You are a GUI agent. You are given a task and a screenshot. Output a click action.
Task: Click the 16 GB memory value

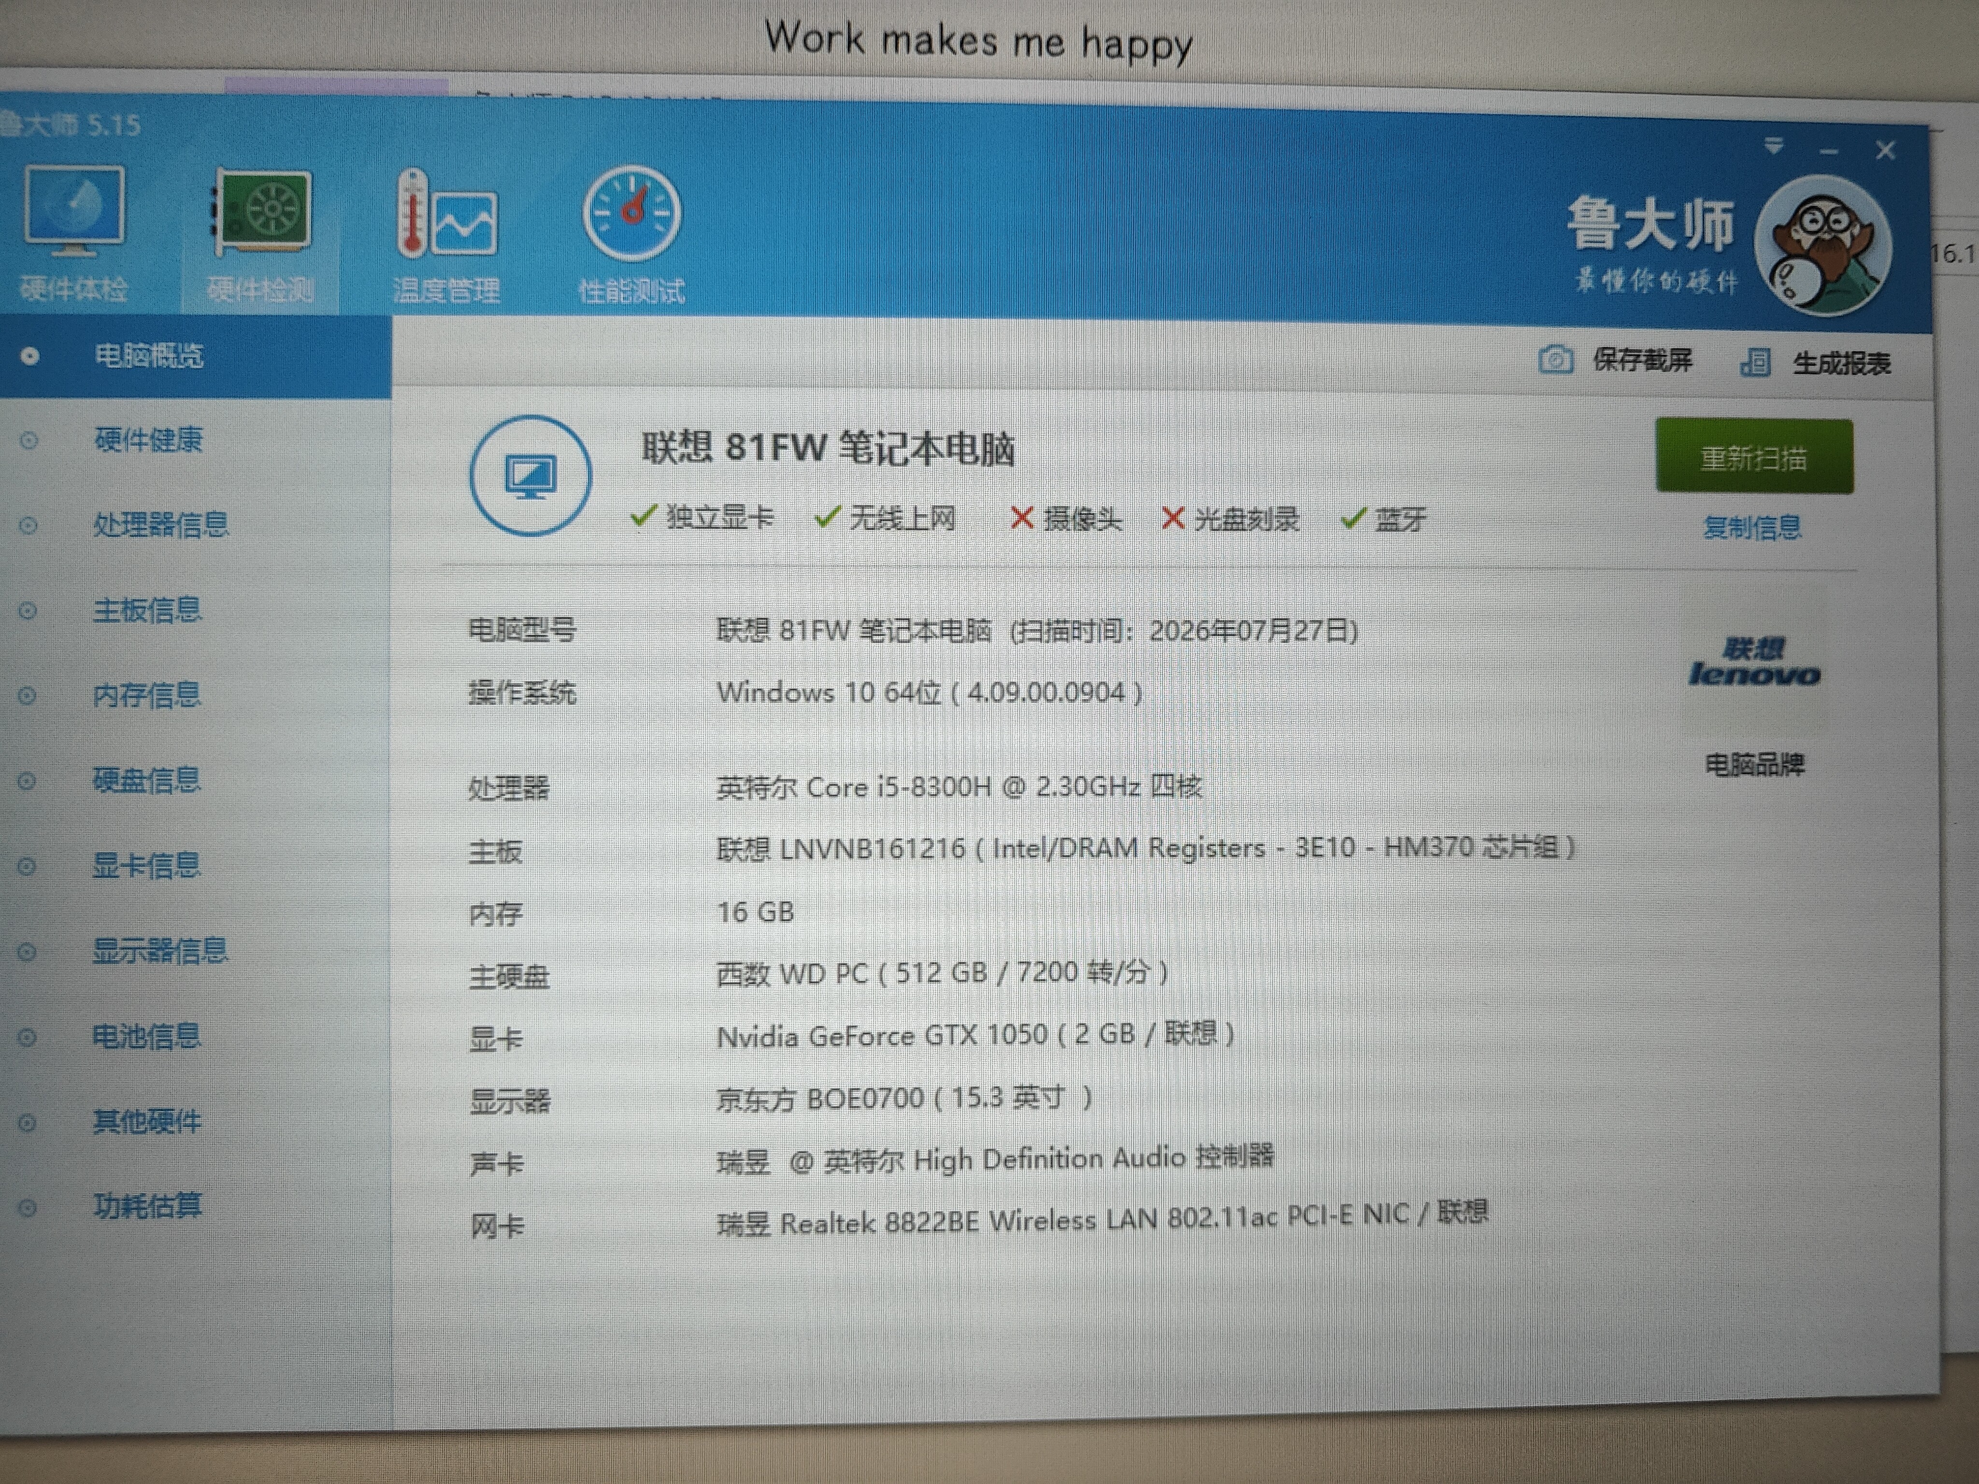click(x=755, y=912)
